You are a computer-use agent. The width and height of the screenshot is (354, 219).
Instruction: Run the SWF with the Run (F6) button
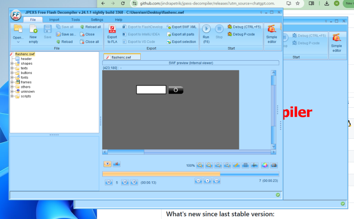206,34
